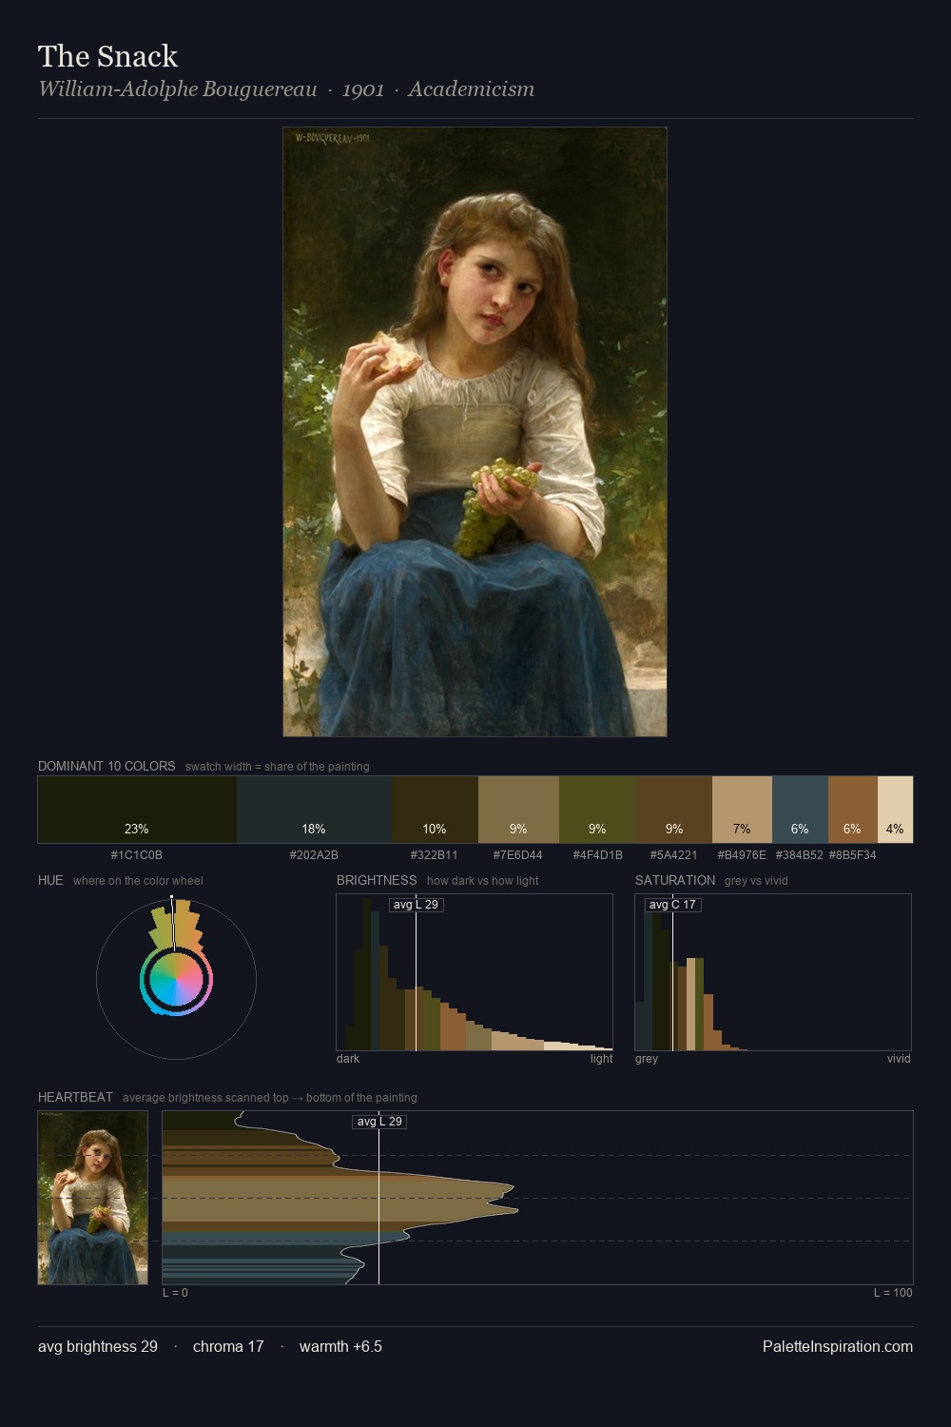Click the 'L = 0' heartbeat axis label
Viewport: 951px width, 1427px height.
coord(175,1293)
